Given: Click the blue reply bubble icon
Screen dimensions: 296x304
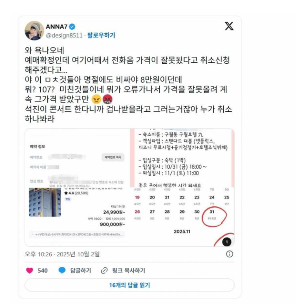Looking at the screenshot, I should (62, 270).
